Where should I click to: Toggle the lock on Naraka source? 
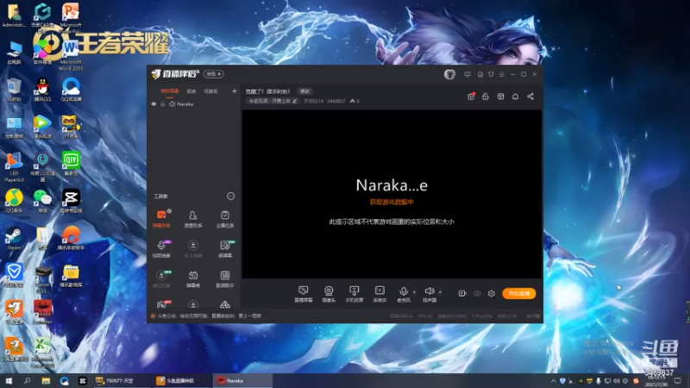click(163, 104)
